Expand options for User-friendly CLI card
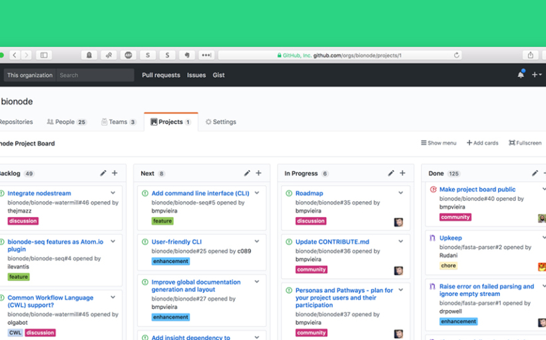This screenshot has width=546, height=340. 257,242
